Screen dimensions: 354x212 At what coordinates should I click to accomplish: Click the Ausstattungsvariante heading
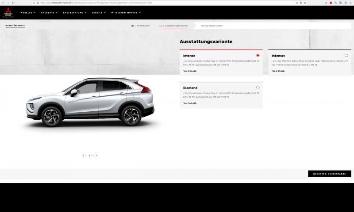[x=206, y=42]
